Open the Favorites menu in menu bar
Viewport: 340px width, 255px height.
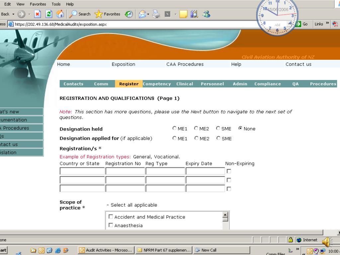click(38, 4)
